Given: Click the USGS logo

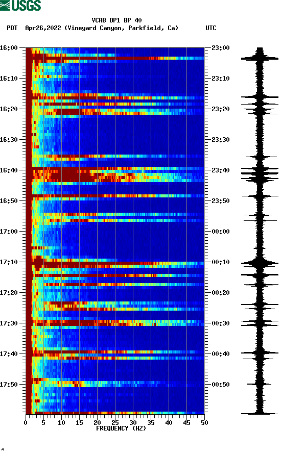Looking at the screenshot, I should click(20, 6).
